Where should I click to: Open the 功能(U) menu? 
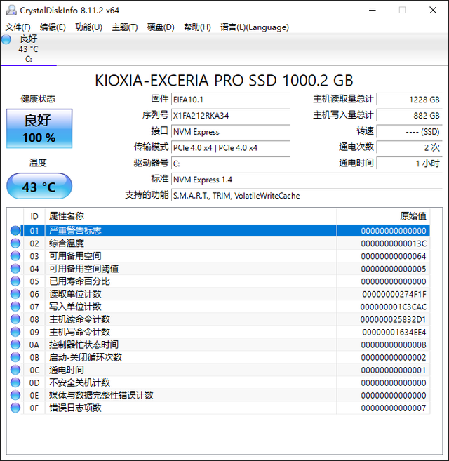click(x=89, y=27)
